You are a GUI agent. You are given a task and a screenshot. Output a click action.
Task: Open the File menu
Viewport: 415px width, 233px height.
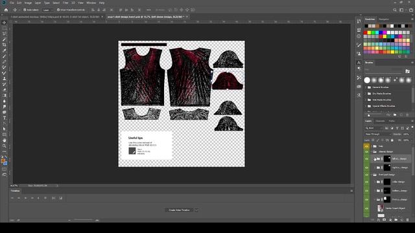point(12,3)
